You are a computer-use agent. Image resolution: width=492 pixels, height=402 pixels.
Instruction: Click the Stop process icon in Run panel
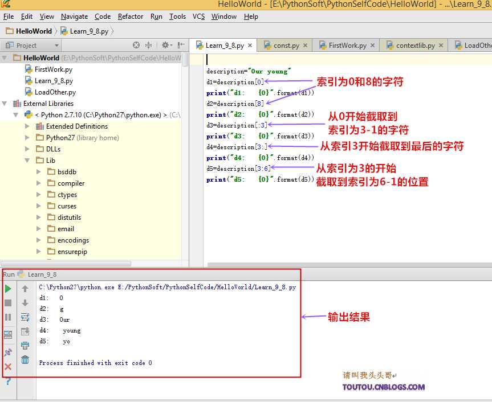click(8, 303)
